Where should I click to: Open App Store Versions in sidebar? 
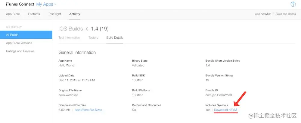point(19,43)
